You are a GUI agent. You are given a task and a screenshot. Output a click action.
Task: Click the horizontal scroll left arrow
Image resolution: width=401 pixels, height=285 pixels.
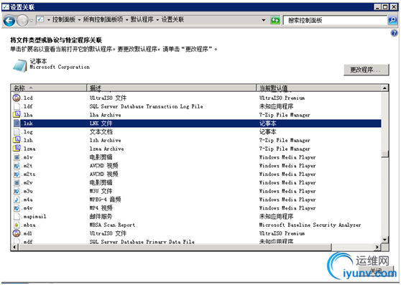14,247
